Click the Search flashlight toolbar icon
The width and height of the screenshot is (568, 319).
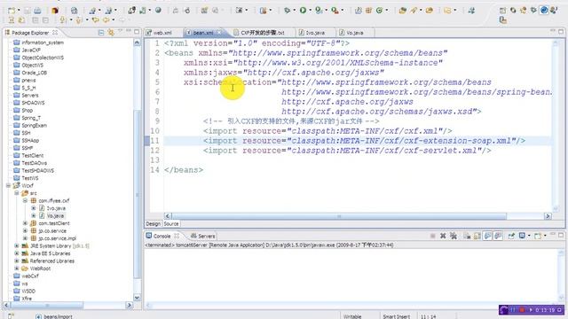414,11
